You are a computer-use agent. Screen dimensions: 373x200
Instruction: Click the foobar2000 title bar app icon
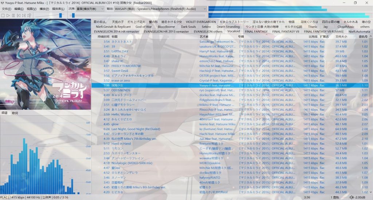pyautogui.click(x=3, y=3)
